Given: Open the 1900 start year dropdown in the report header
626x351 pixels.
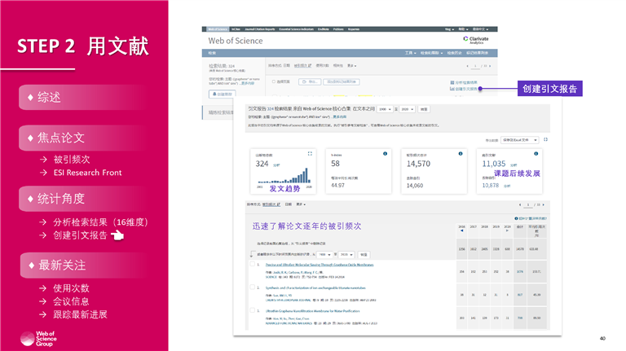Looking at the screenshot, I should [385, 109].
